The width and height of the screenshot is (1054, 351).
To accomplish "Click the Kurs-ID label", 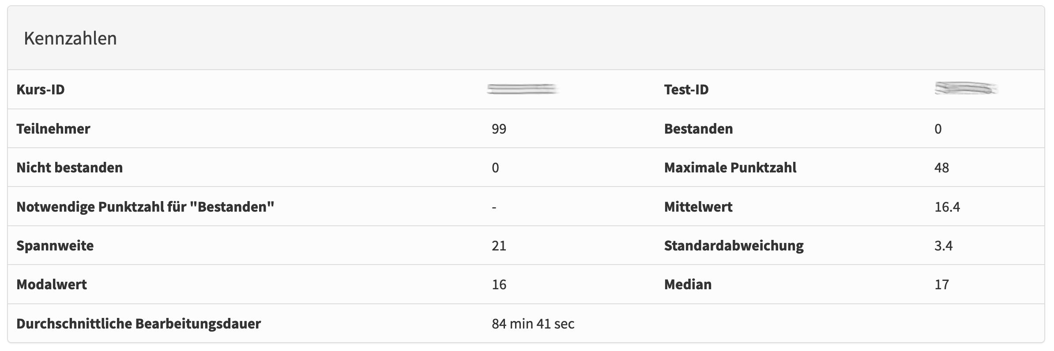I will 41,90.
